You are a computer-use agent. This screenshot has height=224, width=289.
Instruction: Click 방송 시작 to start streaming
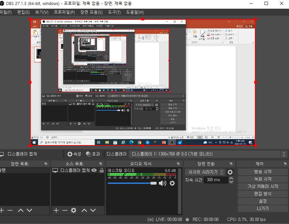(263, 172)
